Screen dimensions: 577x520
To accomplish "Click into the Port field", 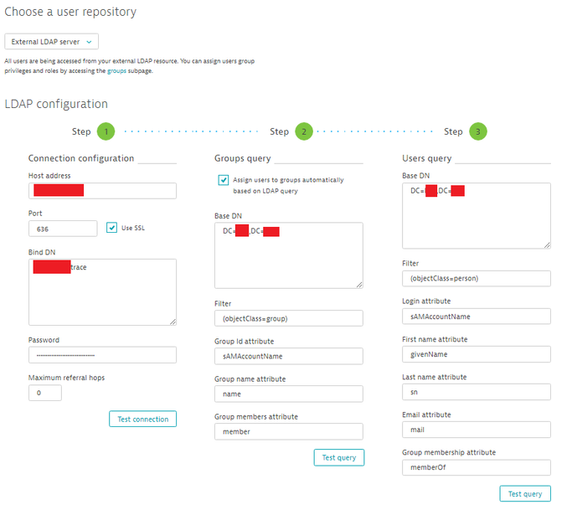I will pyautogui.click(x=63, y=229).
